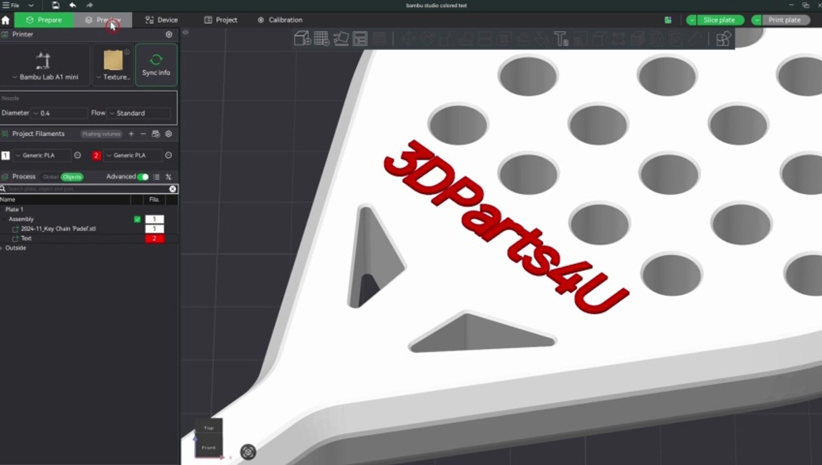Click the Name column header
This screenshot has width=822, height=465.
coord(8,200)
